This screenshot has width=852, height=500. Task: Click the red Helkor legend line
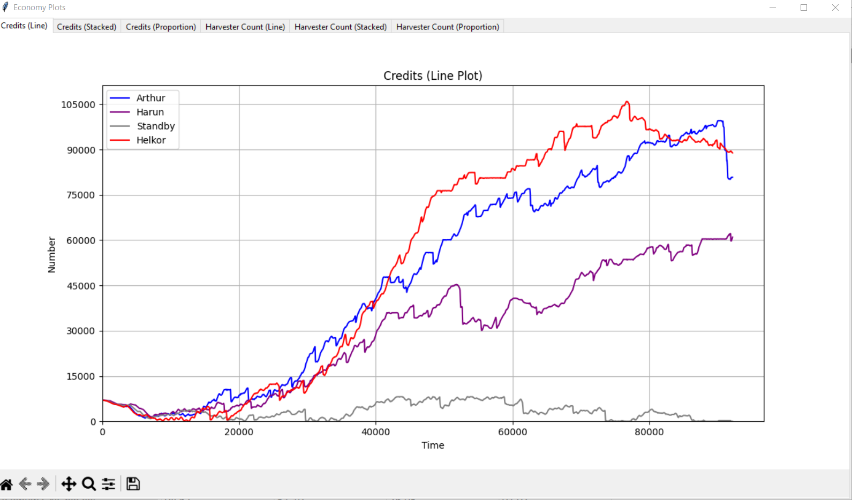point(119,140)
